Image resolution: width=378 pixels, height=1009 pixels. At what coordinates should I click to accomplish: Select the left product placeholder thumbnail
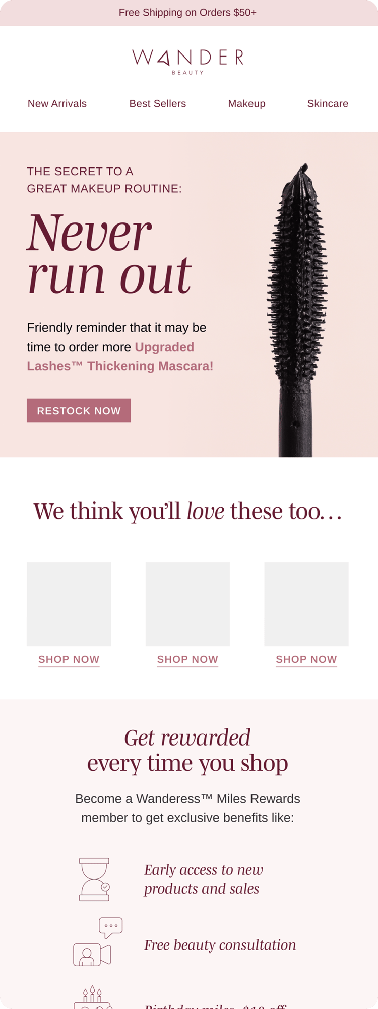pyautogui.click(x=69, y=604)
